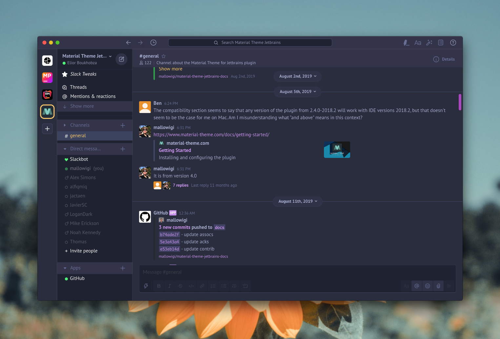Compose a new message
The height and width of the screenshot is (339, 500).
(121, 59)
